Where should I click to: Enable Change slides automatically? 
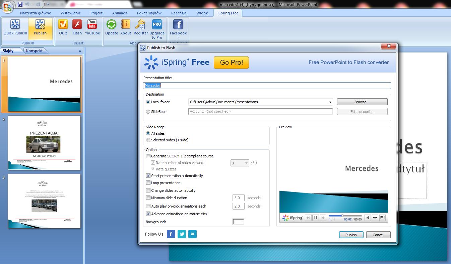[x=148, y=190]
